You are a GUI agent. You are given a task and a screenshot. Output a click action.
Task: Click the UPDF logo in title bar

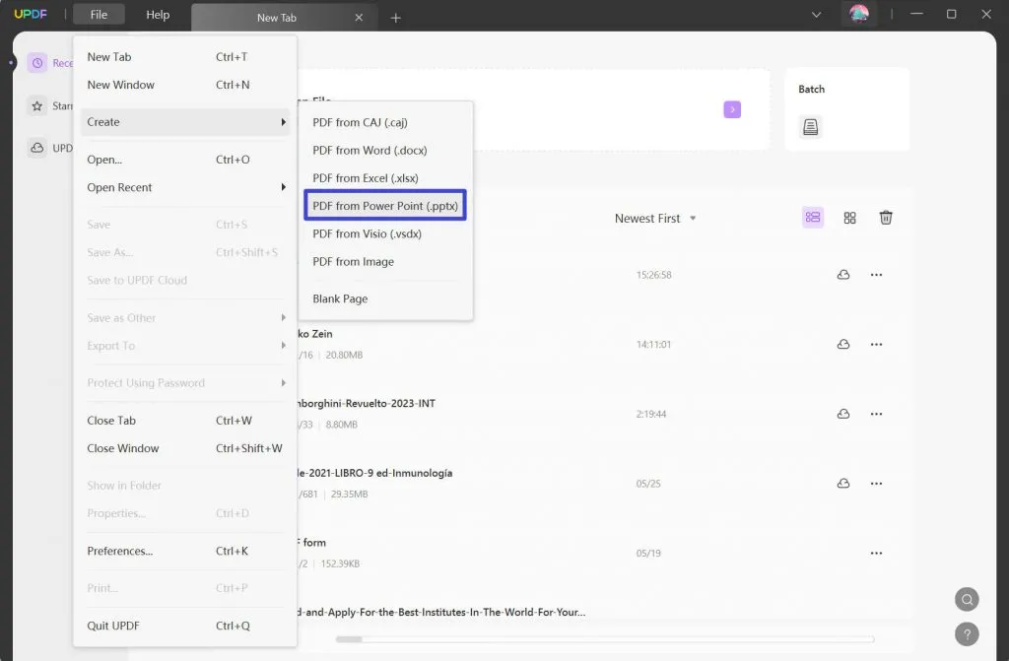tap(31, 14)
